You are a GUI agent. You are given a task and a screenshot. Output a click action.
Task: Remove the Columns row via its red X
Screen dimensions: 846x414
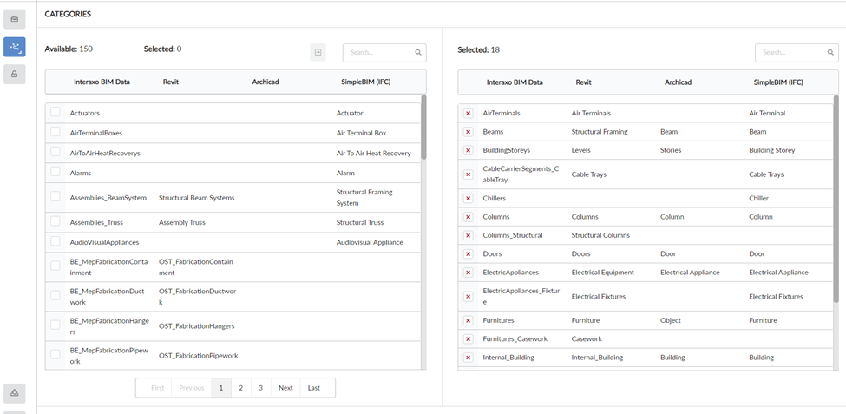469,217
